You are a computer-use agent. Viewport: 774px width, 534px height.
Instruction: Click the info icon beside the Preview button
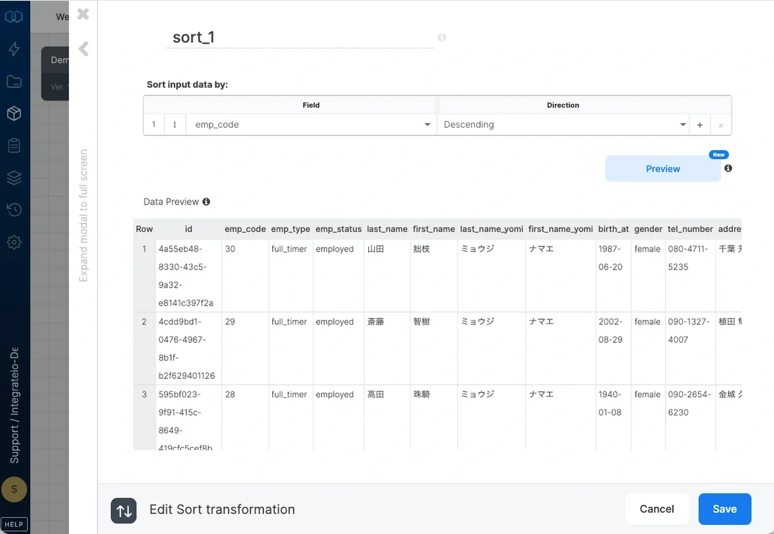728,168
